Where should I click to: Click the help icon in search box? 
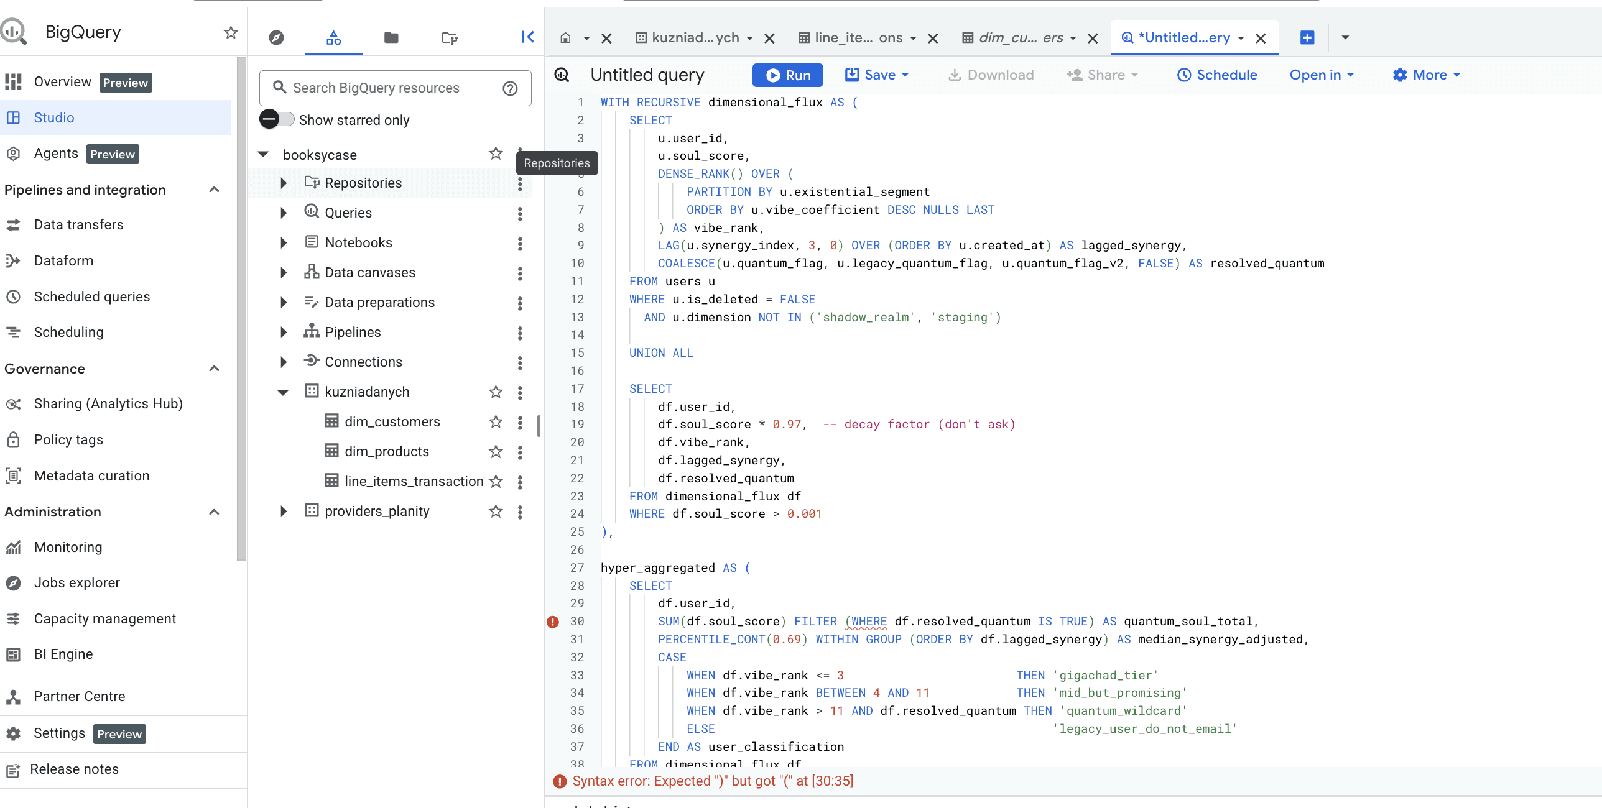[510, 88]
